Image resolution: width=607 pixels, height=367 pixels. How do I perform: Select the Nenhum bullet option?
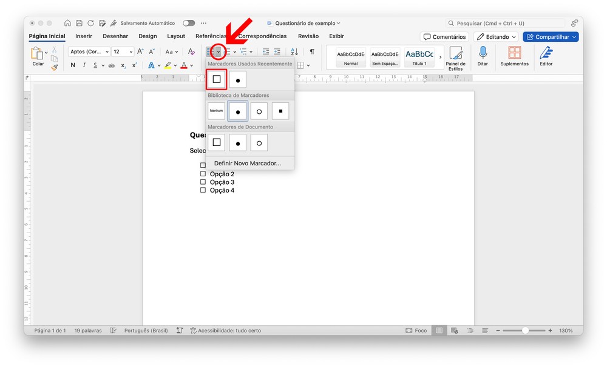[x=216, y=111]
